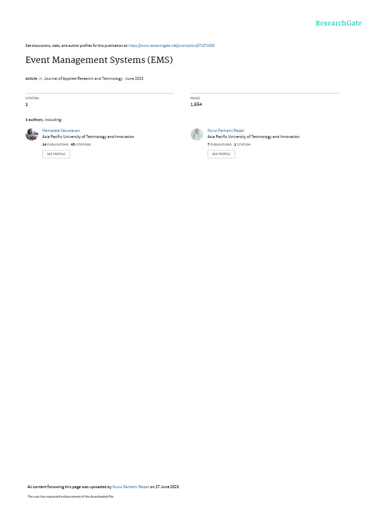The image size is (381, 508).
Task: Click the uploader link Nurul Farhaini Razali at bottom
Action: [130, 487]
